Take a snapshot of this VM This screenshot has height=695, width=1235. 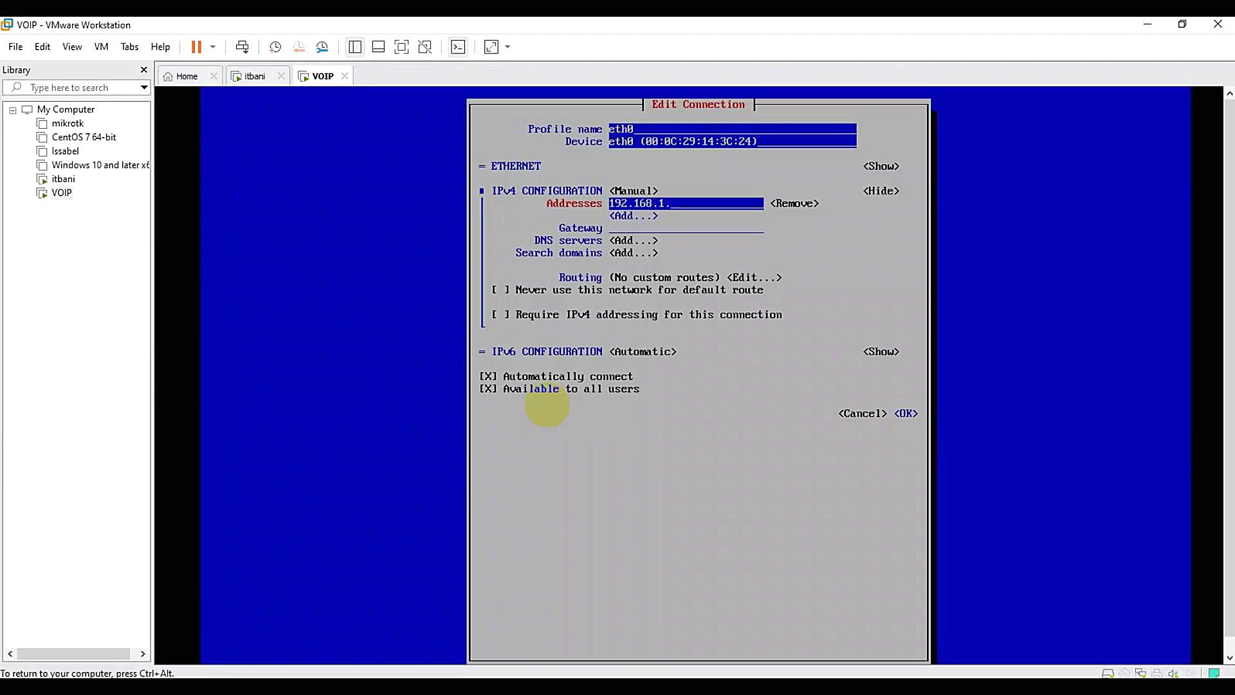(275, 47)
